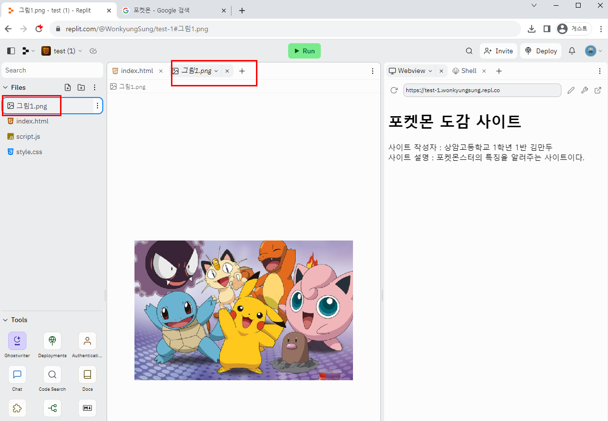
Task: Reload the Webview page
Action: click(x=394, y=90)
